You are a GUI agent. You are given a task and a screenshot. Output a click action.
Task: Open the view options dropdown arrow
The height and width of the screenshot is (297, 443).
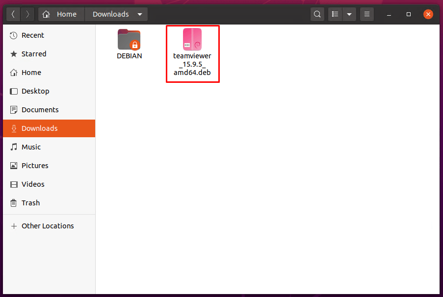pos(349,14)
